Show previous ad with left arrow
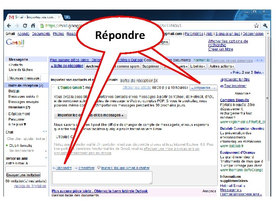This screenshot has width=275, height=206. 257,60
